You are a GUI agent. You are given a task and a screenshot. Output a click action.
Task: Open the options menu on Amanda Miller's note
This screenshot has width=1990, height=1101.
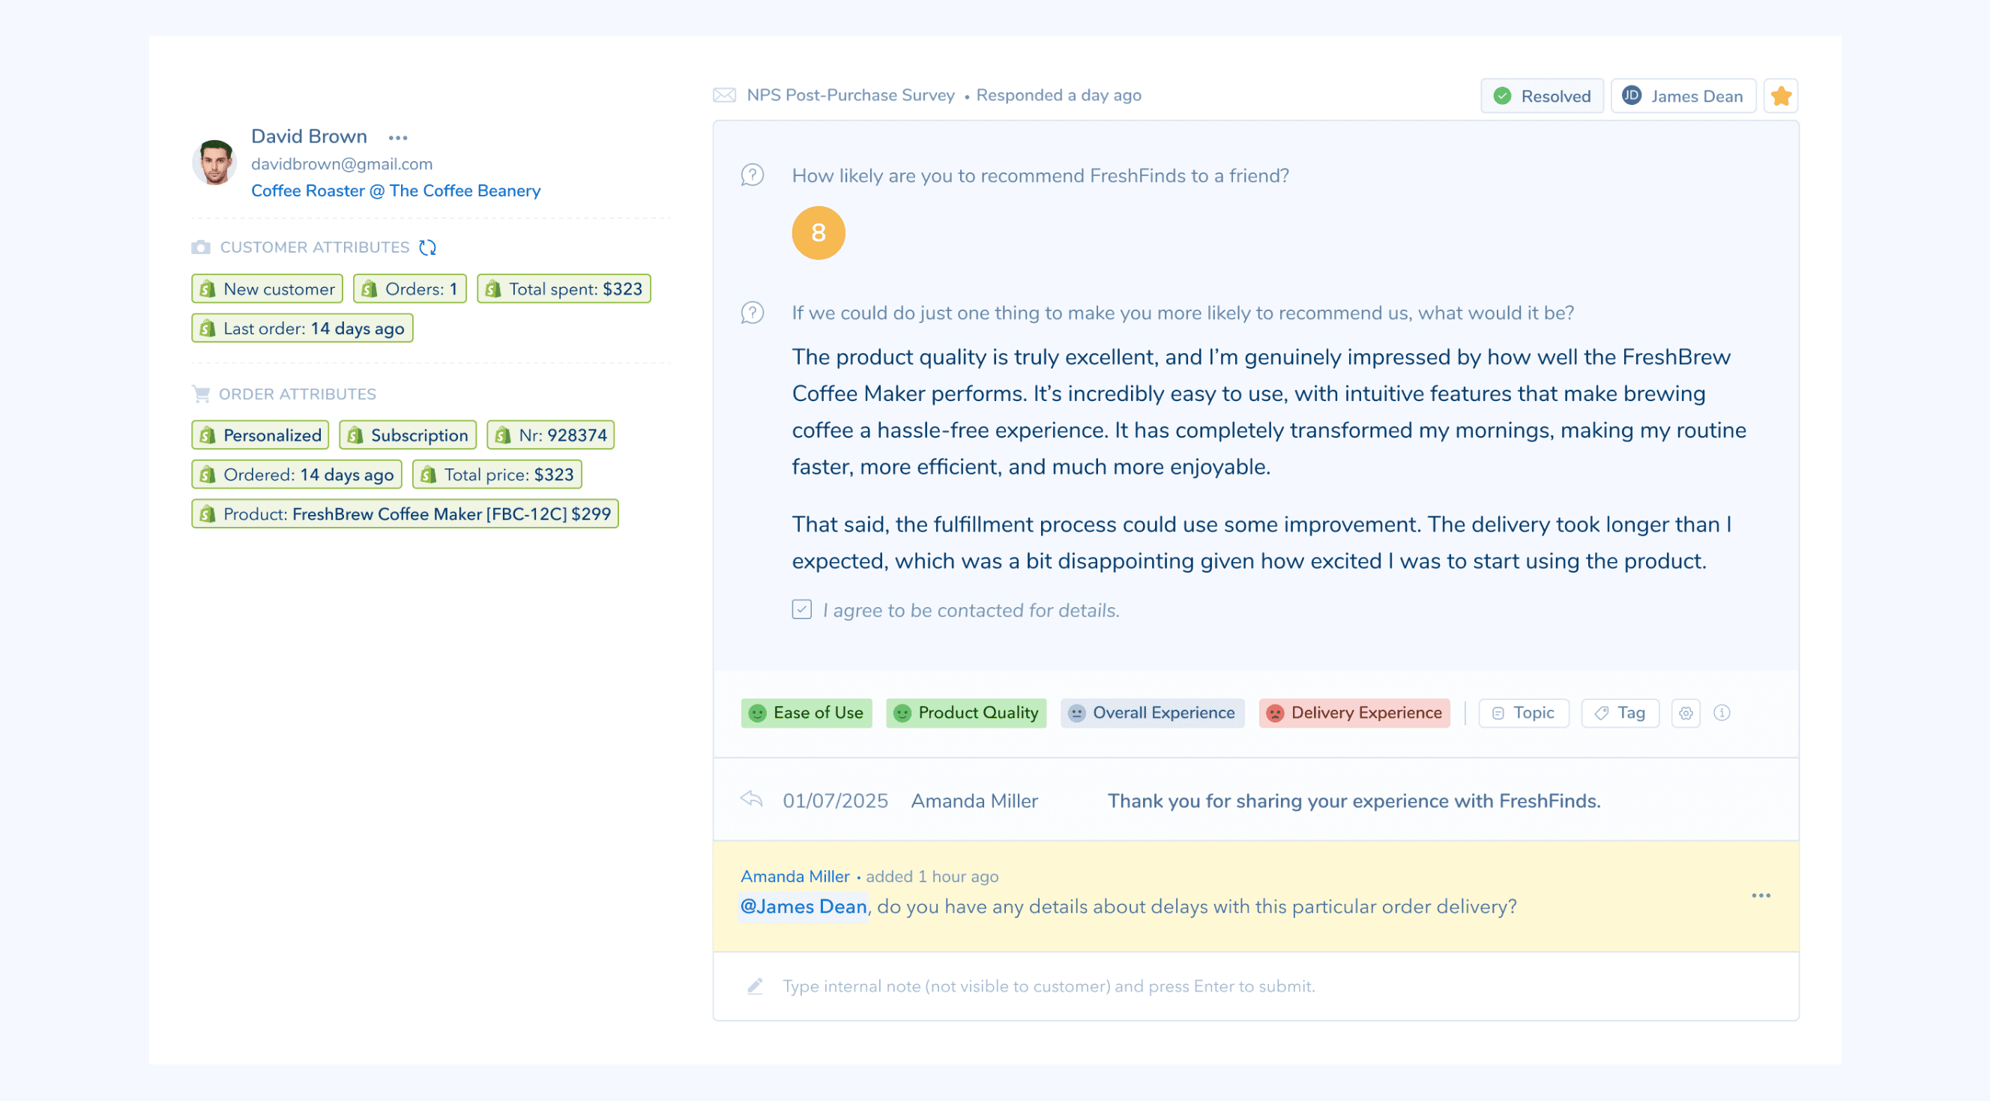[x=1761, y=895]
